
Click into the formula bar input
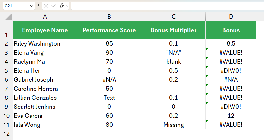coord(167,6)
